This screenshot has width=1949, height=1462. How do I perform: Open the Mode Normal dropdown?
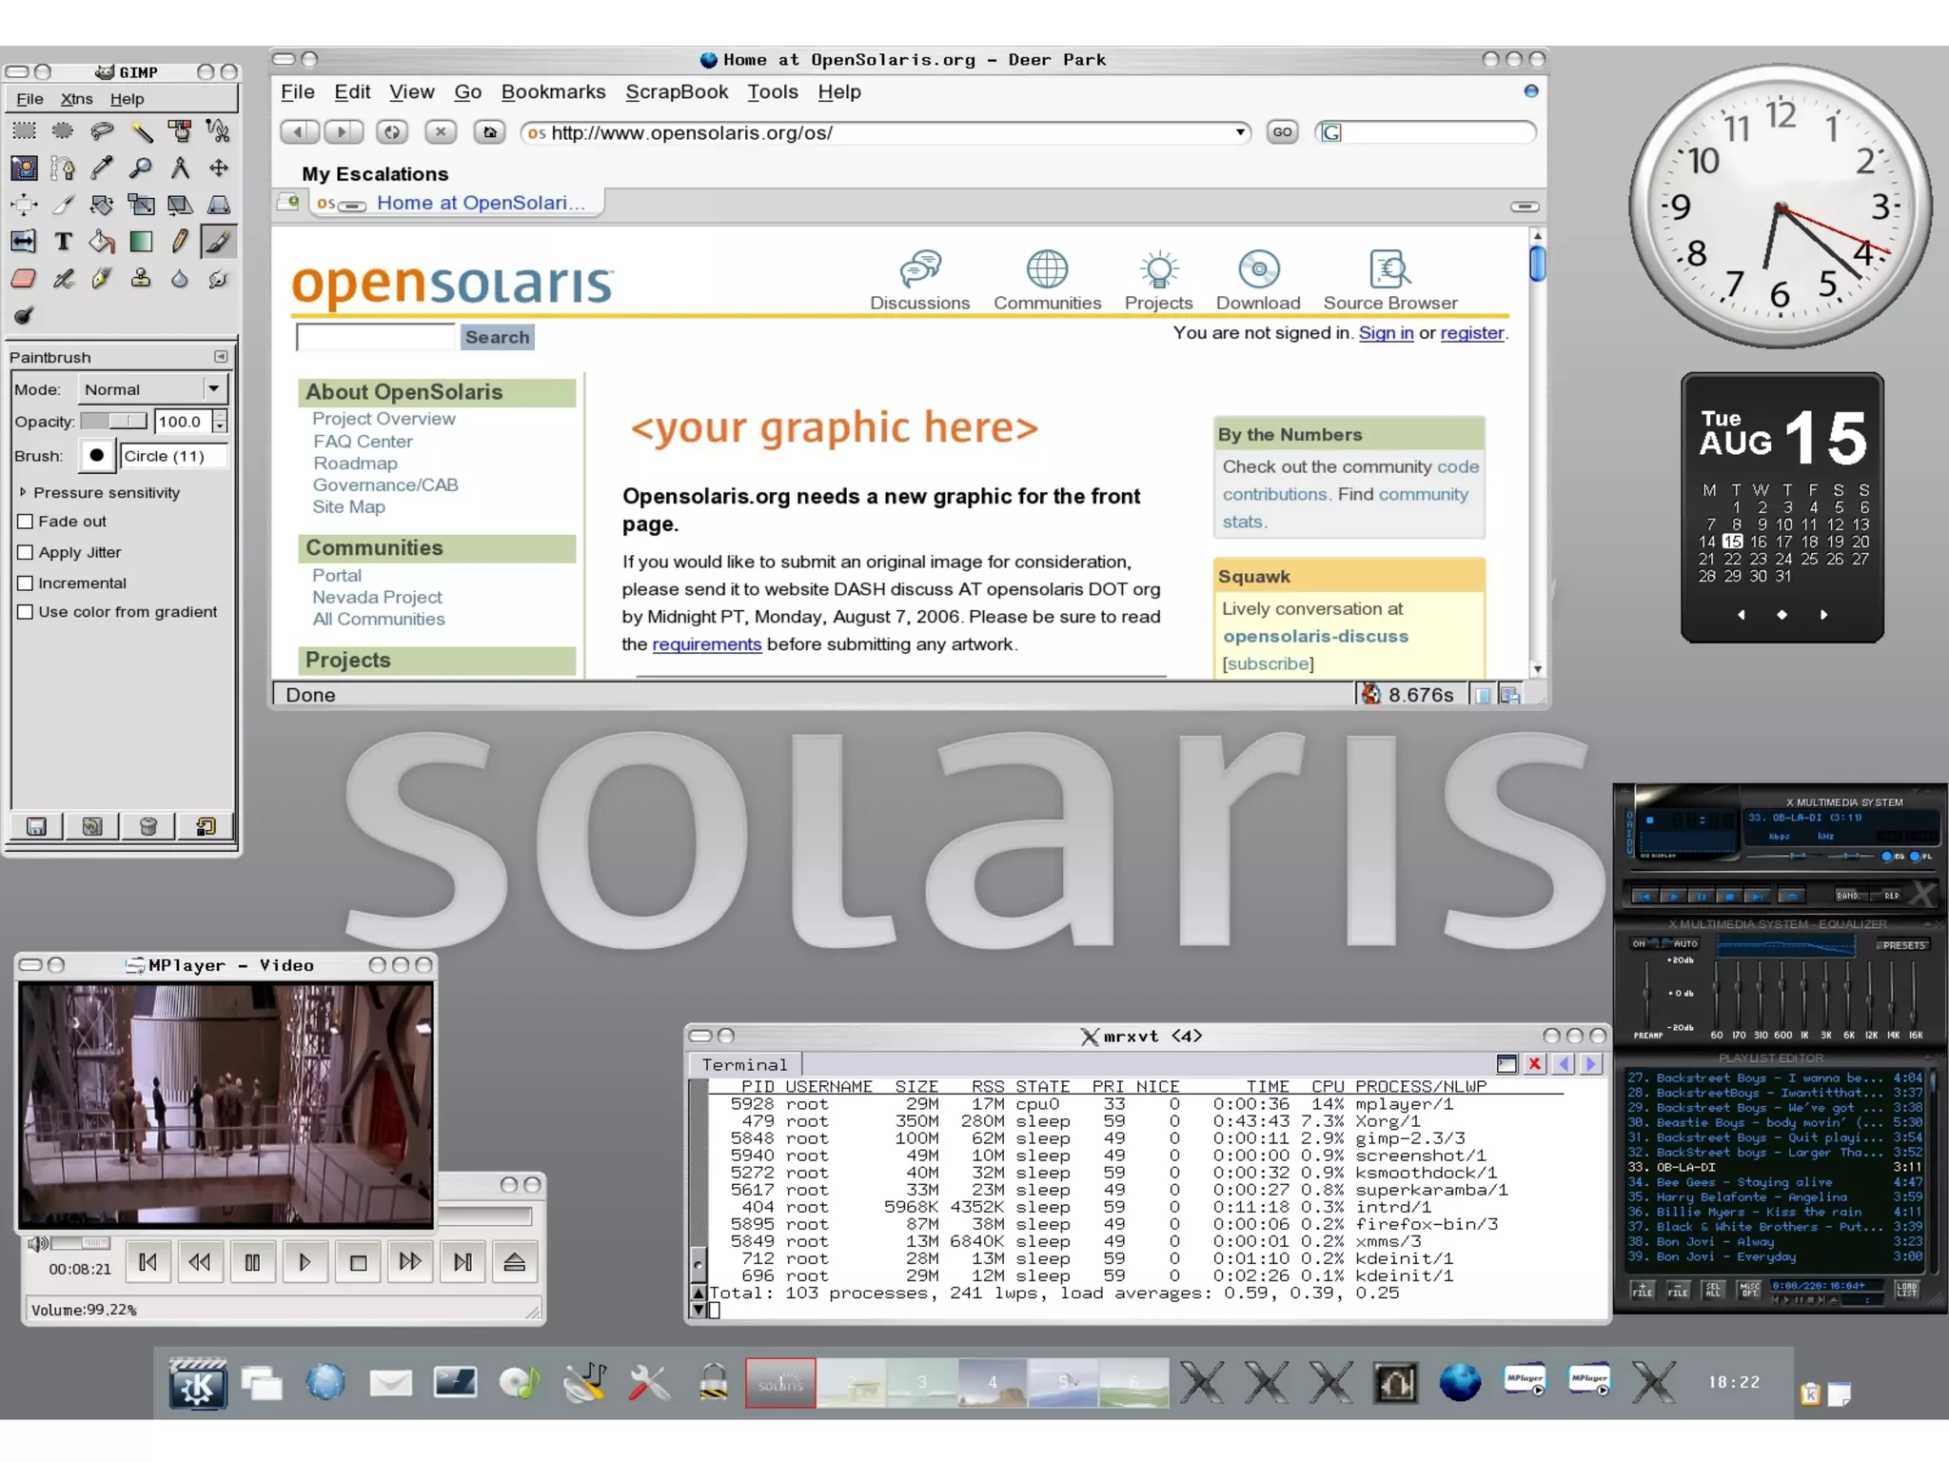(x=153, y=388)
